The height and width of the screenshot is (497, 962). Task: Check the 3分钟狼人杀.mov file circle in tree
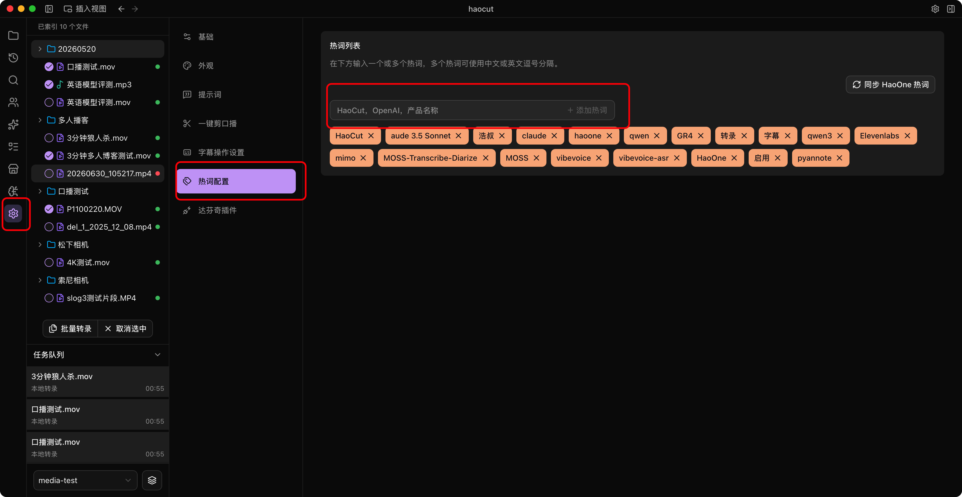[49, 138]
